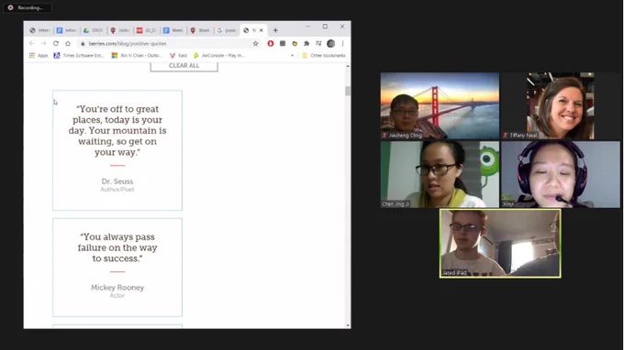Switch to the Google search tab
This screenshot has width=624, height=350.
coord(227,30)
